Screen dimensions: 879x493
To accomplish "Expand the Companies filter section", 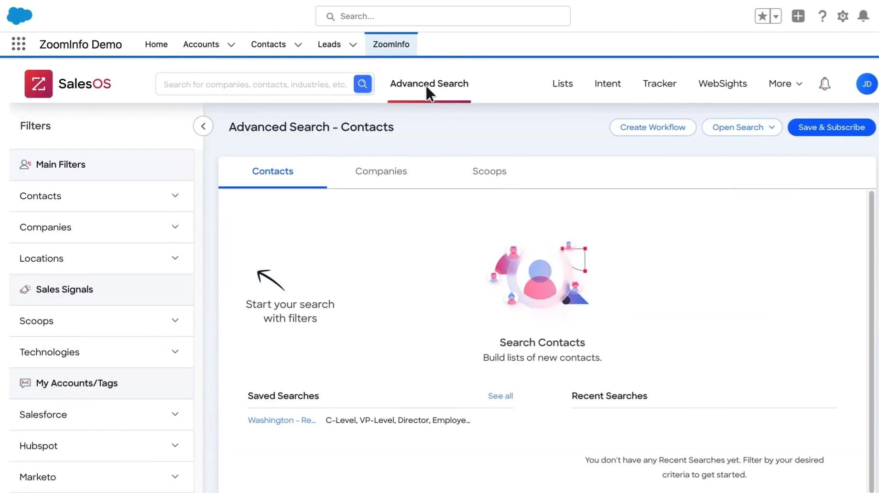I will pos(101,227).
